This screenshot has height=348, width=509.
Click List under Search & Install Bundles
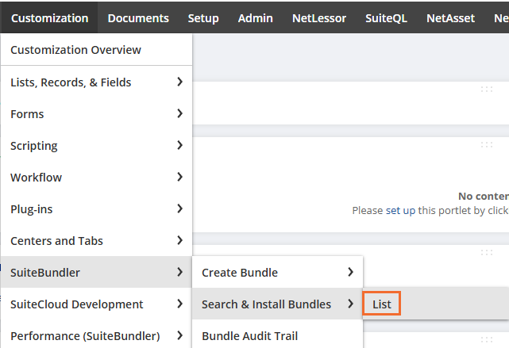(382, 304)
